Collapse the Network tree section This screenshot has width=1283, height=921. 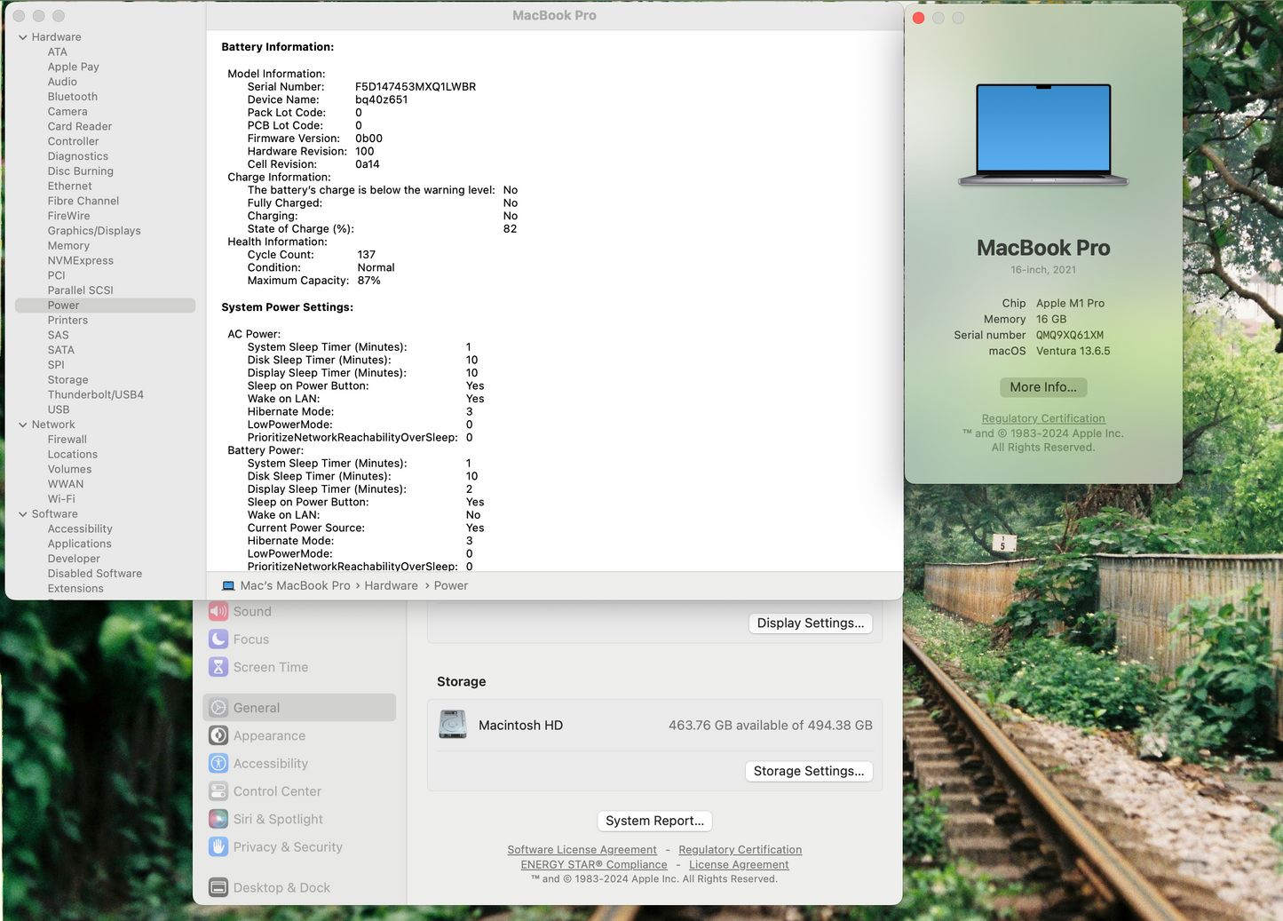coord(23,425)
